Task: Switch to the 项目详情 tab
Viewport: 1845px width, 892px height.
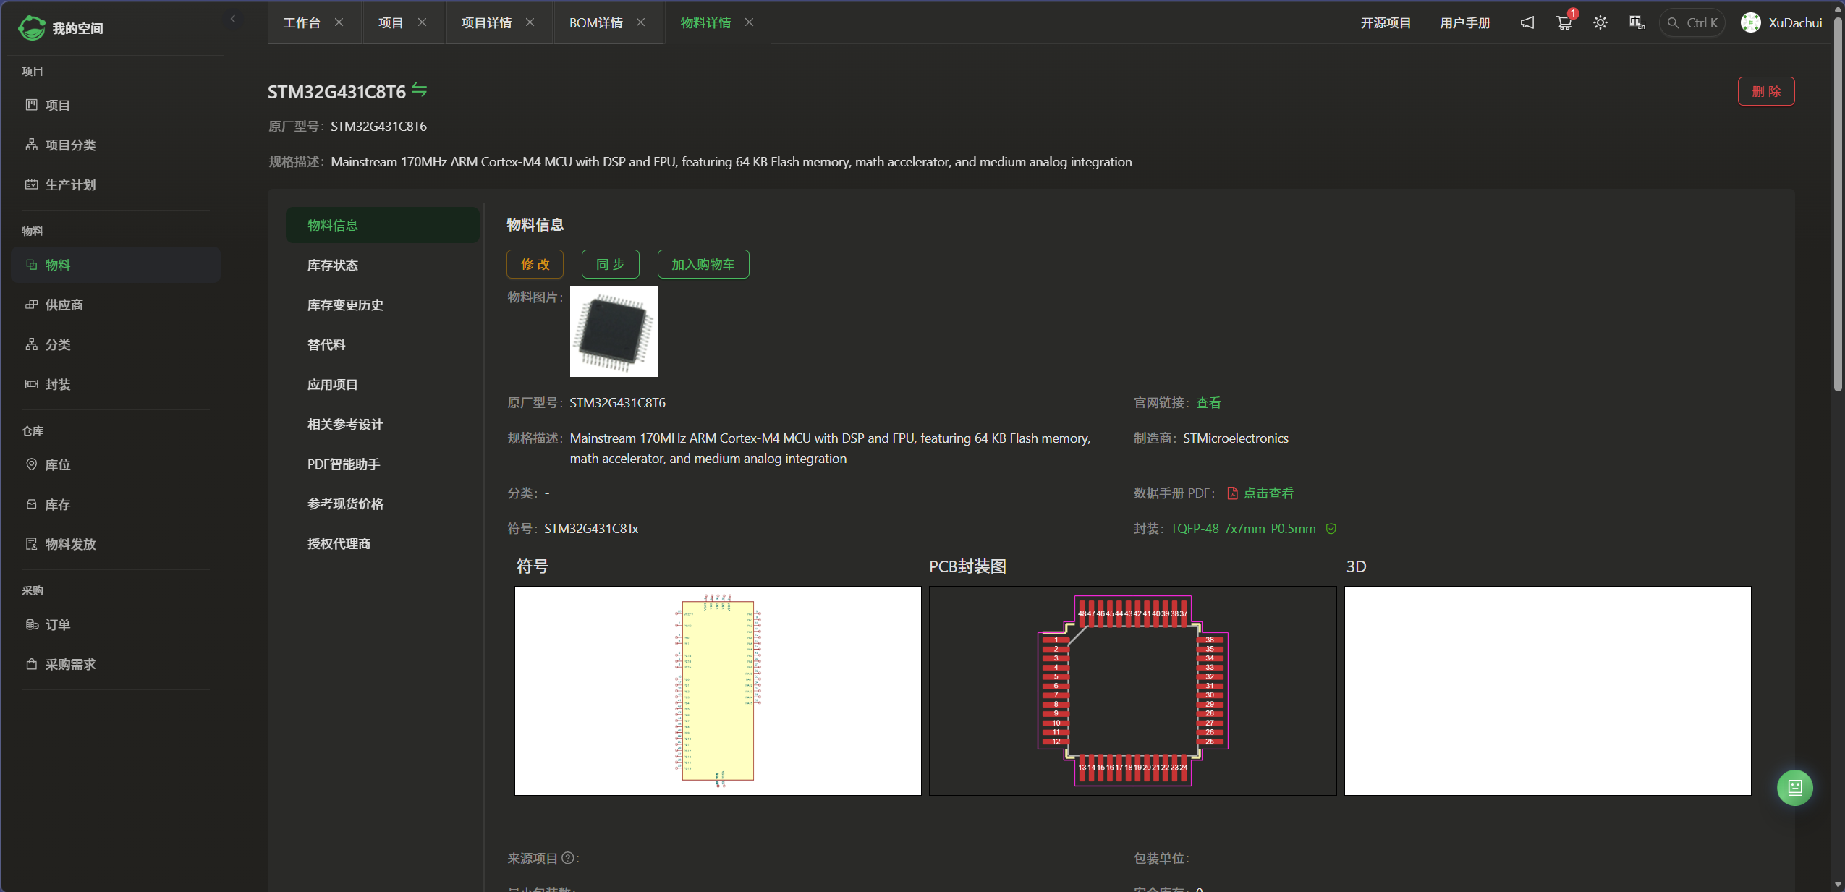Action: (x=486, y=23)
